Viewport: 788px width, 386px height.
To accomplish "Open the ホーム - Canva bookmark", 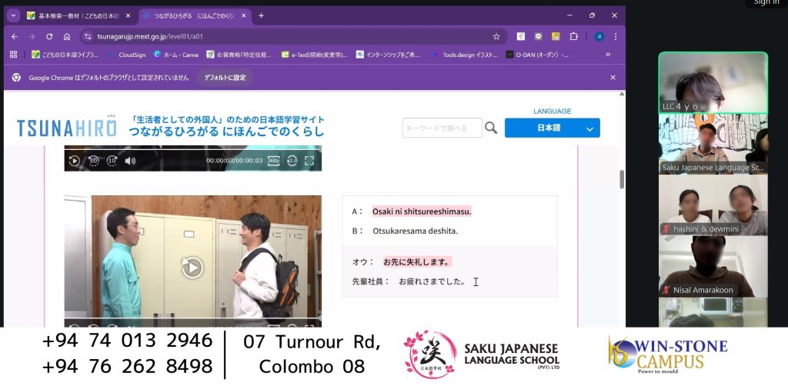I will [x=175, y=55].
